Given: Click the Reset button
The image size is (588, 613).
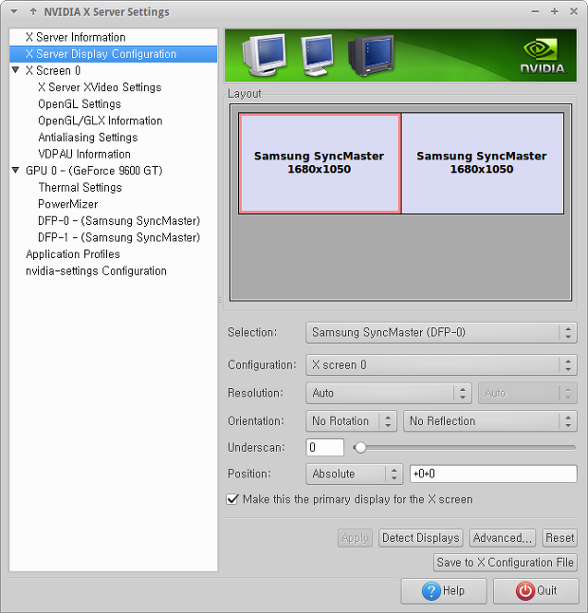Looking at the screenshot, I should coord(560,538).
